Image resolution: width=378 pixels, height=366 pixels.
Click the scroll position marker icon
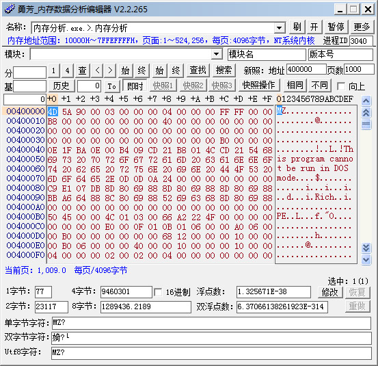coord(366,125)
